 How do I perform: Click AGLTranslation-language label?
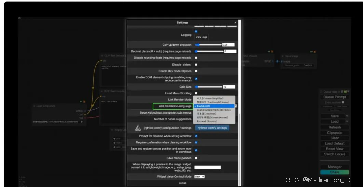(175, 106)
